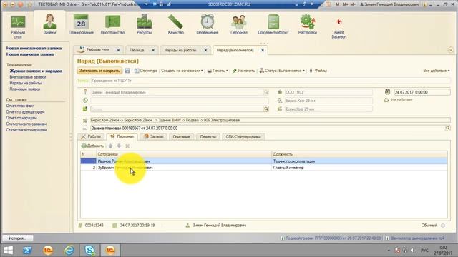
Task: Select the Зубрилин employee row
Action: pos(264,168)
